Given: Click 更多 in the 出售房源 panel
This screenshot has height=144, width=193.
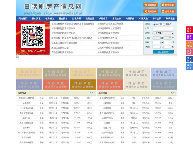Looking at the screenshot, I should [x=92, y=93].
